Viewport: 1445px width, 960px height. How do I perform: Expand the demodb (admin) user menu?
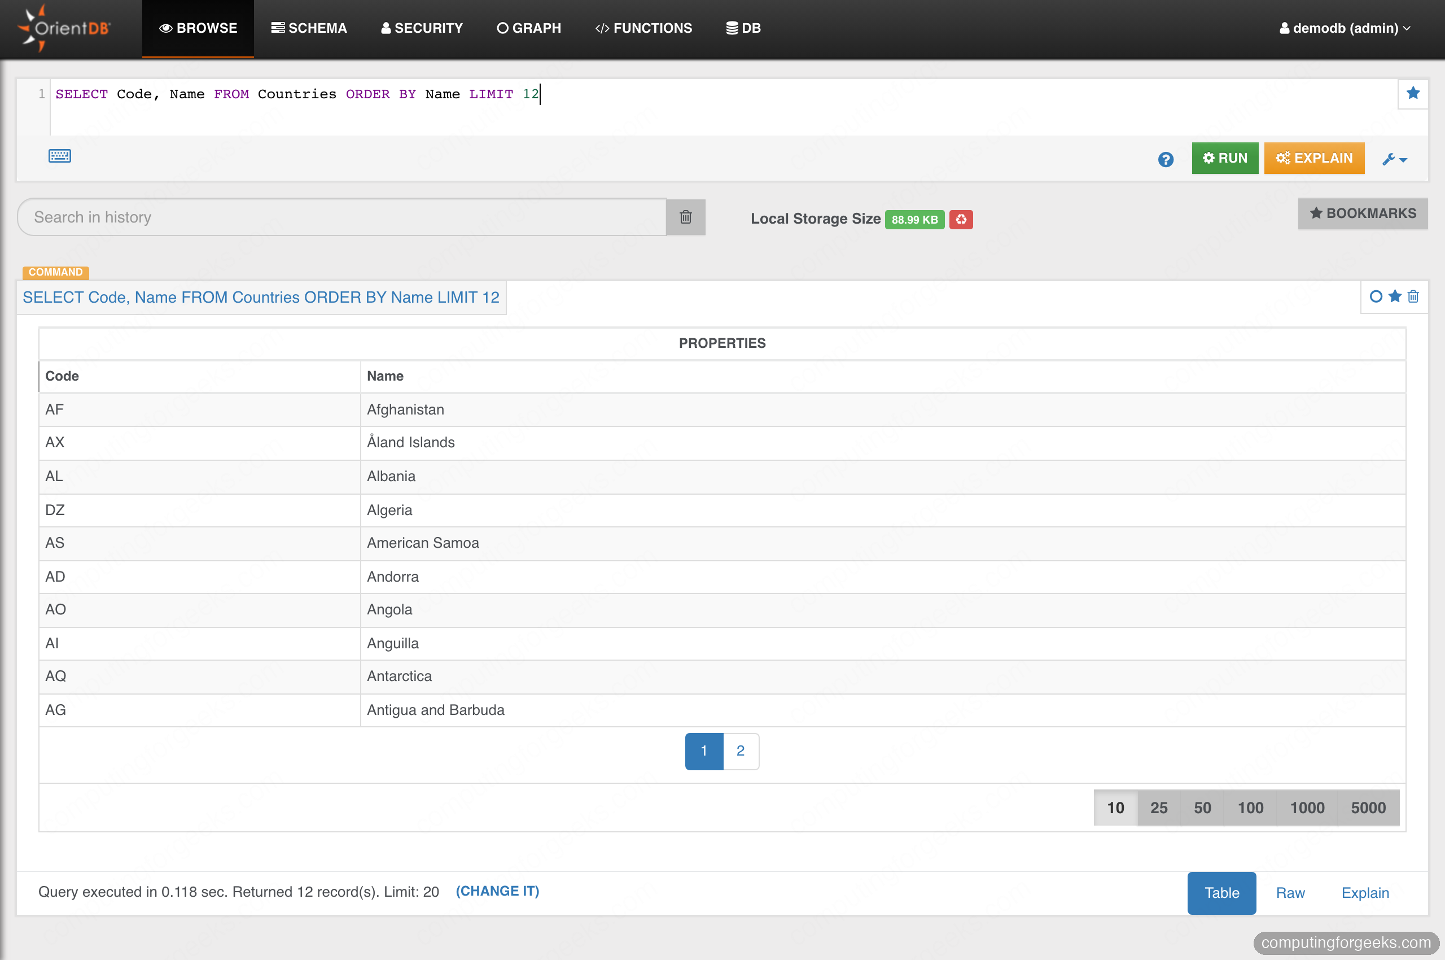(x=1345, y=28)
